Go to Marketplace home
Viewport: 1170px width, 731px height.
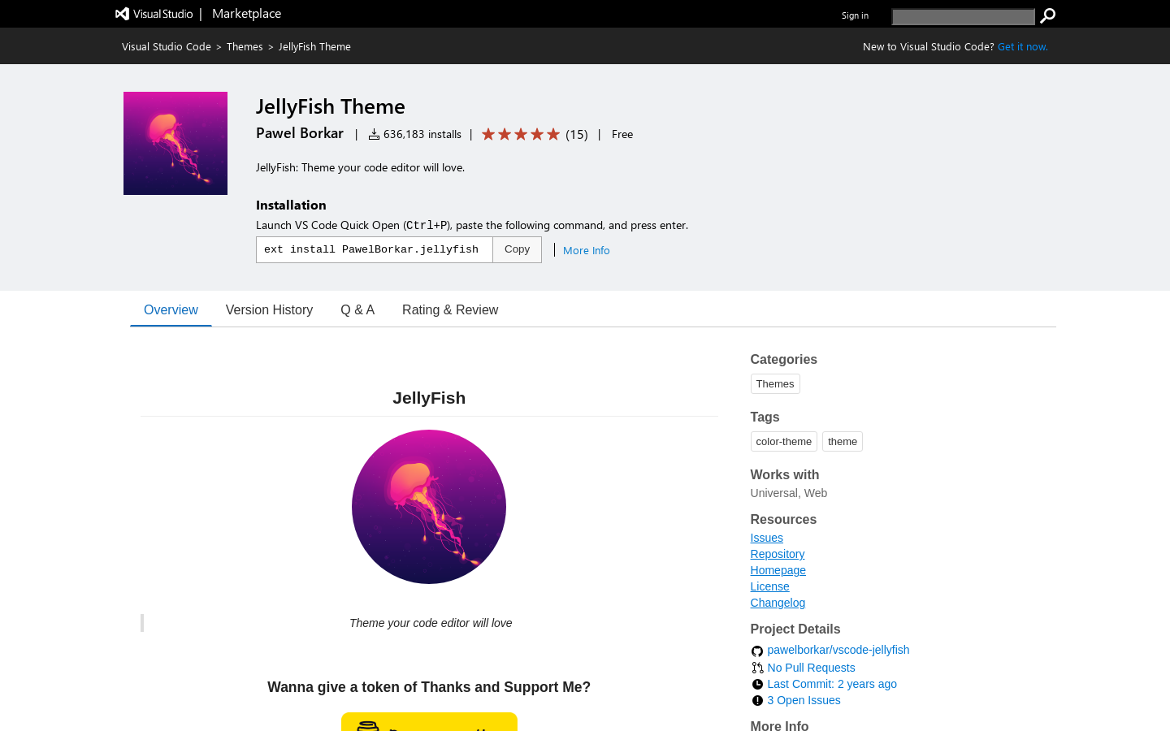click(246, 14)
